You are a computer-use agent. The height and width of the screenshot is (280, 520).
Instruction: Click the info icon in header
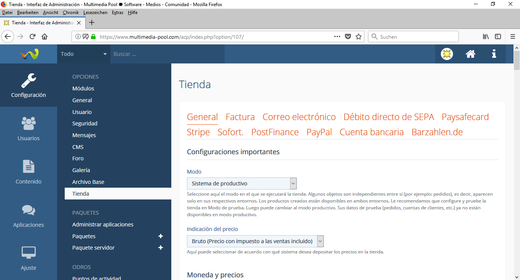coord(494,54)
